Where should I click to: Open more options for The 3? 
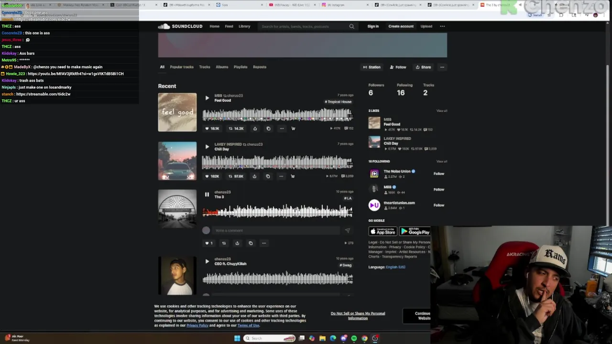point(264,243)
